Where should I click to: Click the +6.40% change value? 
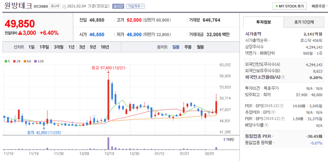[x=49, y=33]
